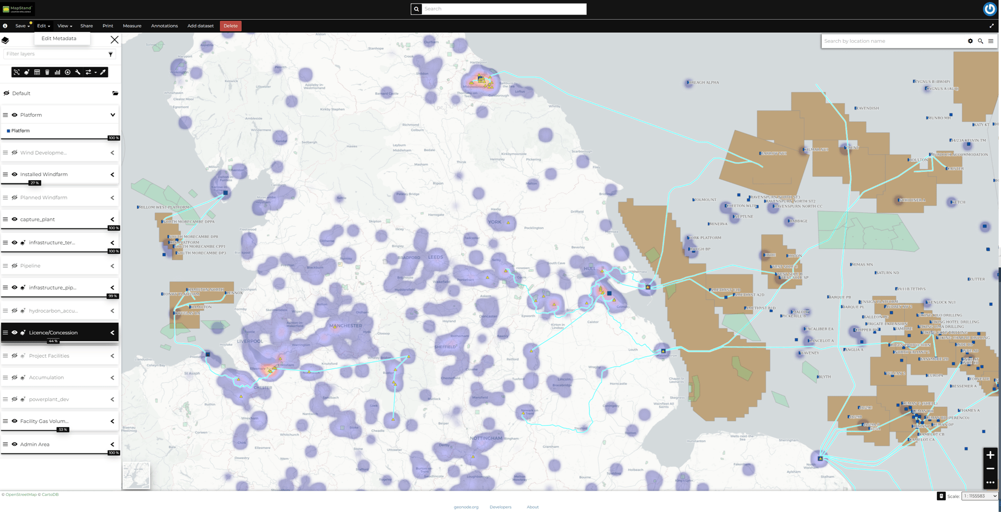Image resolution: width=1001 pixels, height=512 pixels.
Task: Select Edit Metadata from the Edit menu
Action: coord(59,38)
